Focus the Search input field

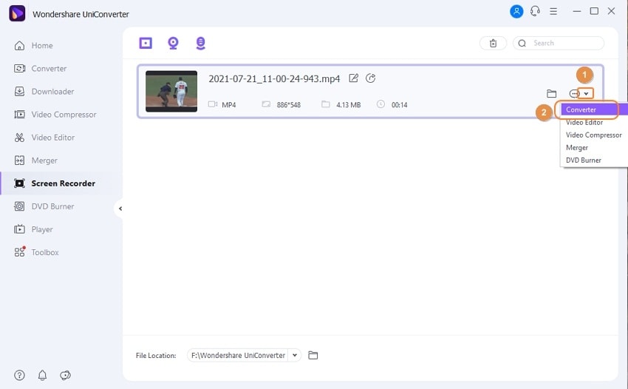[x=559, y=44]
